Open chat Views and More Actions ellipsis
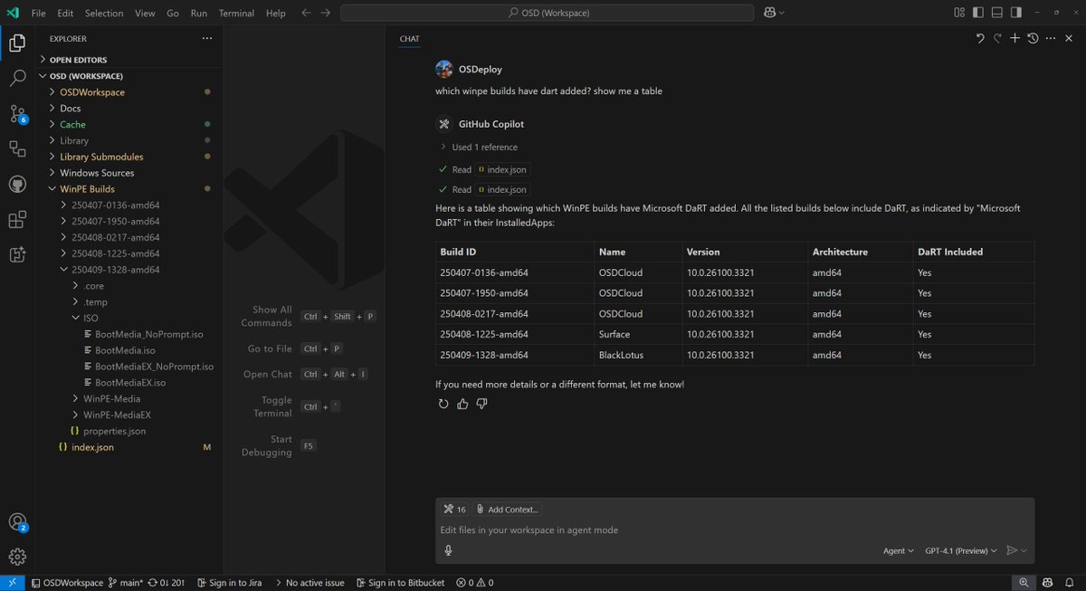This screenshot has width=1086, height=591. point(1050,38)
